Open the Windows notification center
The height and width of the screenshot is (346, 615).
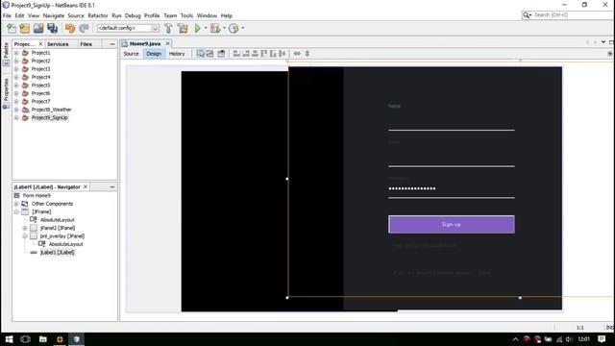[603, 339]
